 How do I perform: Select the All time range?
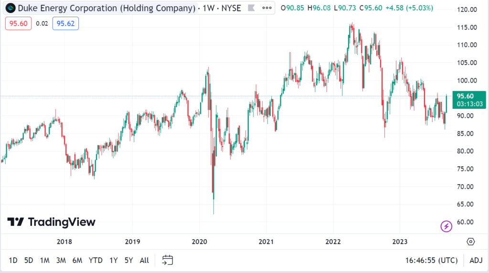[x=144, y=260]
